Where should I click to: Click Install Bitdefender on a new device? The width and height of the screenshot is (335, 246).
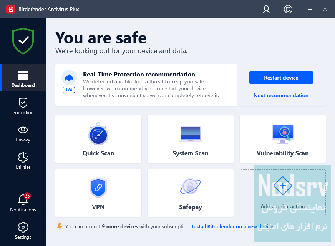[x=232, y=226]
